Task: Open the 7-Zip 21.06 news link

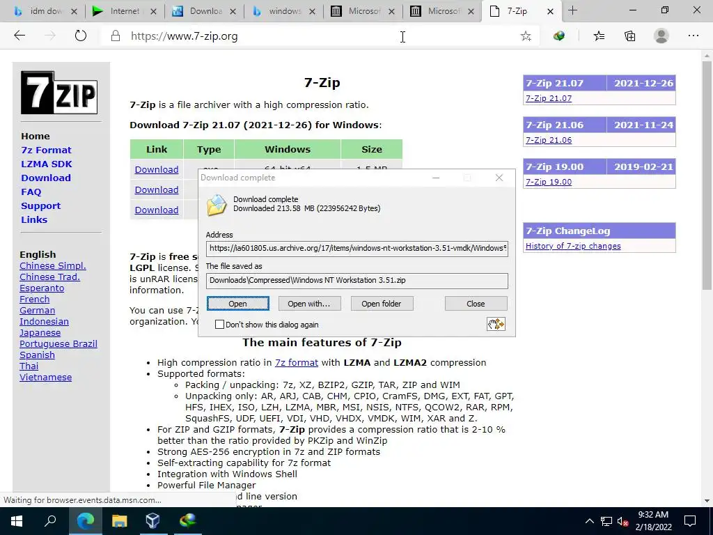Action: 549,140
